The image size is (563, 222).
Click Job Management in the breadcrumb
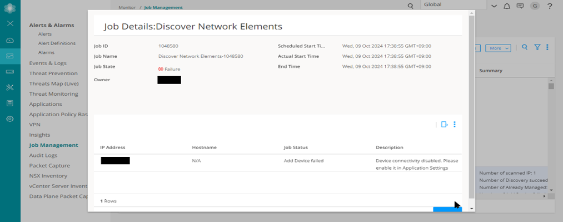163,7
